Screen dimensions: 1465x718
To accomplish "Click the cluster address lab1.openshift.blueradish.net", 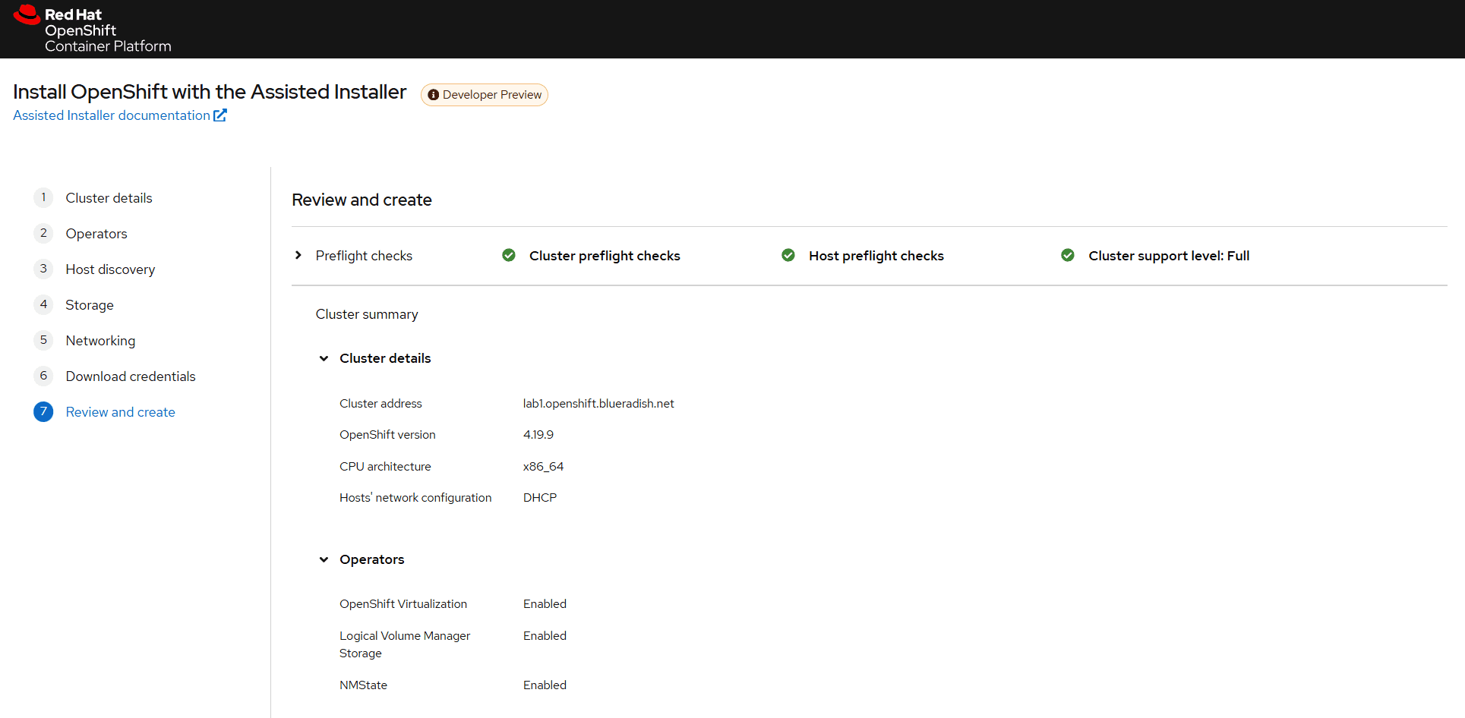I will pos(598,404).
